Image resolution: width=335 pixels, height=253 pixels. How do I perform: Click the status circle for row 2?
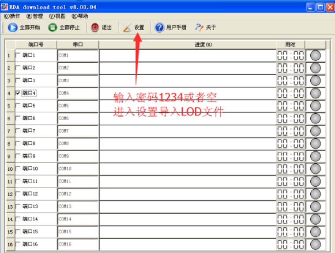click(x=315, y=68)
